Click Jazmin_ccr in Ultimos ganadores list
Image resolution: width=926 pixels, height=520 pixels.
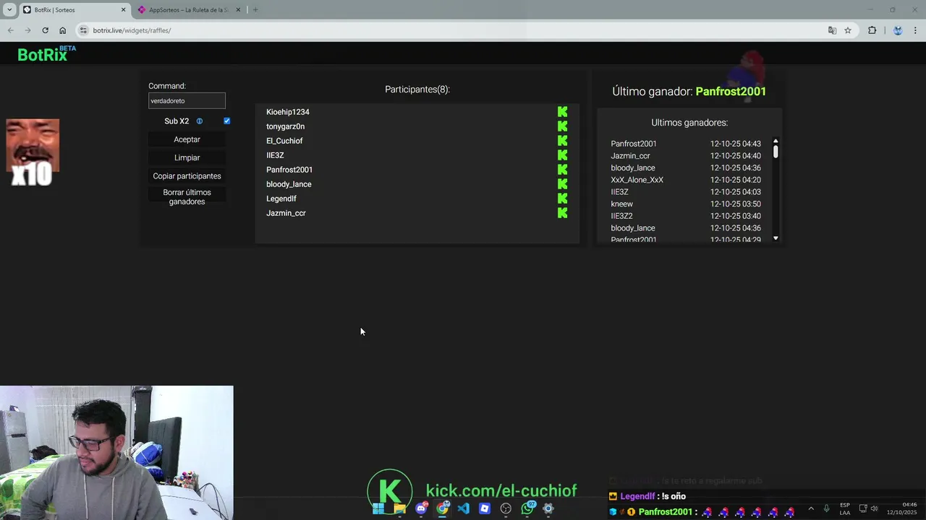click(x=630, y=156)
